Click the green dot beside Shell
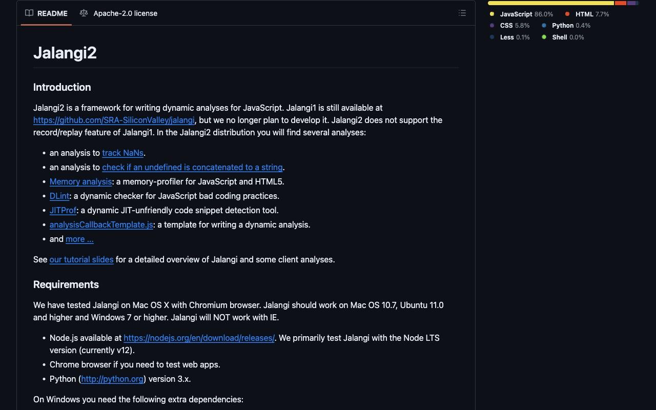Viewport: 656px width, 410px height. pyautogui.click(x=544, y=37)
